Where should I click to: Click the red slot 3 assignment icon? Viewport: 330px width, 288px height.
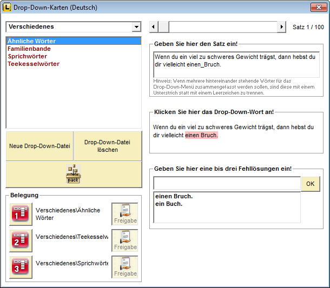click(21, 267)
